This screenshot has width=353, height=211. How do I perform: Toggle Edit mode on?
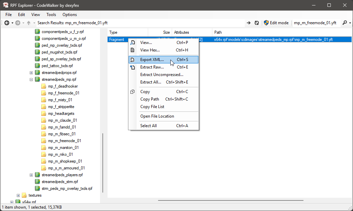tap(276, 23)
